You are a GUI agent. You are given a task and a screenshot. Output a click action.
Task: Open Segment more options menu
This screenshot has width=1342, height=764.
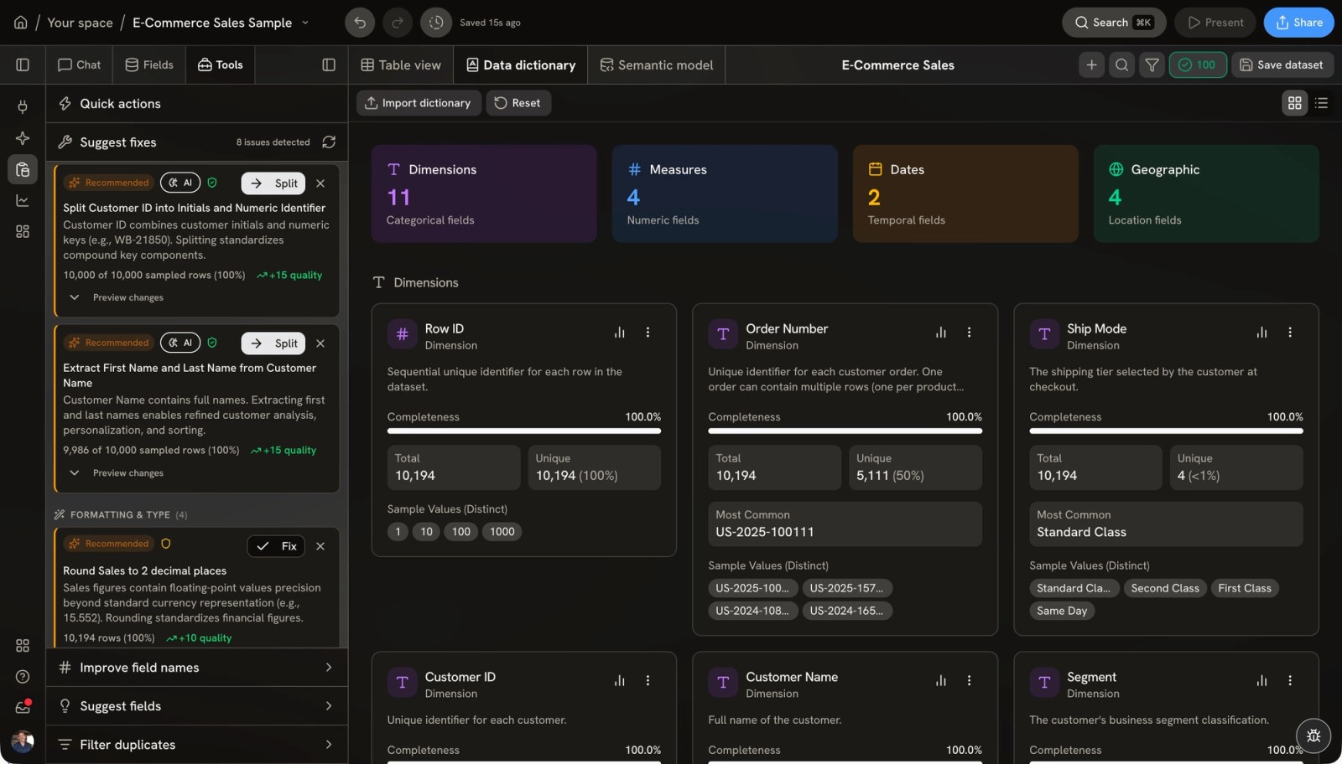click(x=1290, y=681)
